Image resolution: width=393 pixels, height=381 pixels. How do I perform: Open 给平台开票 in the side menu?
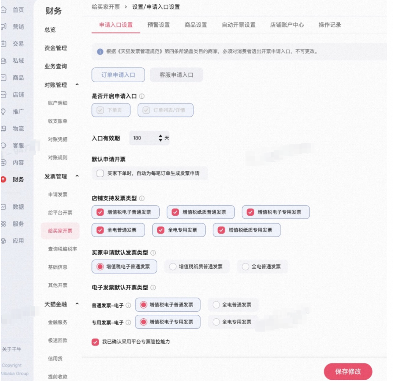[x=60, y=213]
